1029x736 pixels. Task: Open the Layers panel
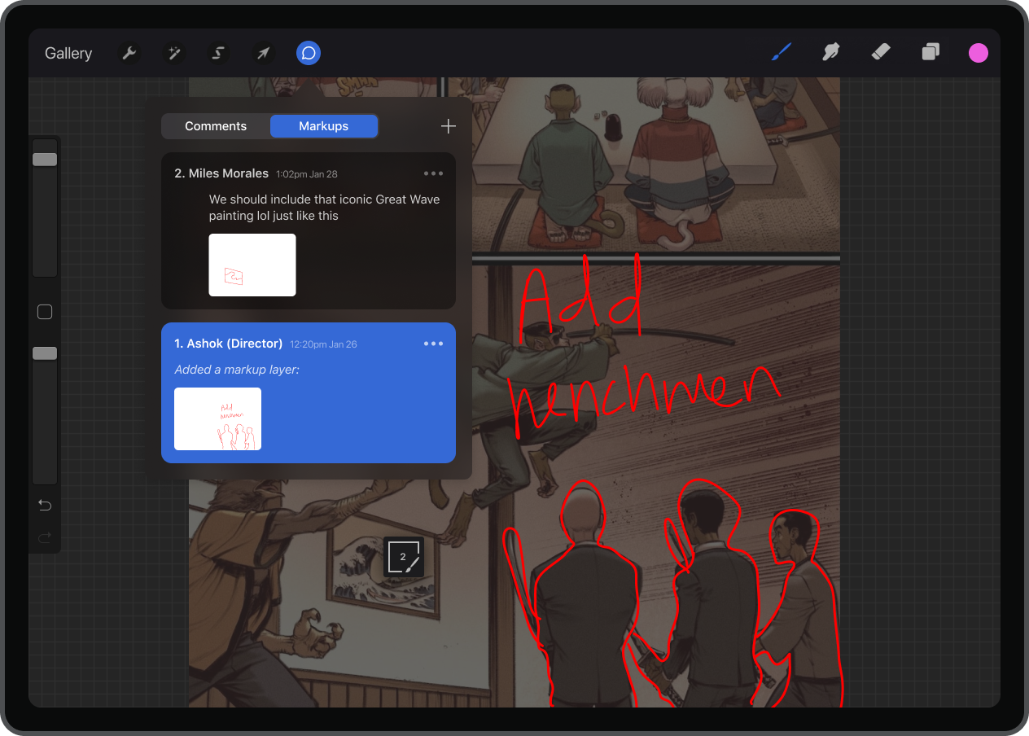(x=930, y=53)
